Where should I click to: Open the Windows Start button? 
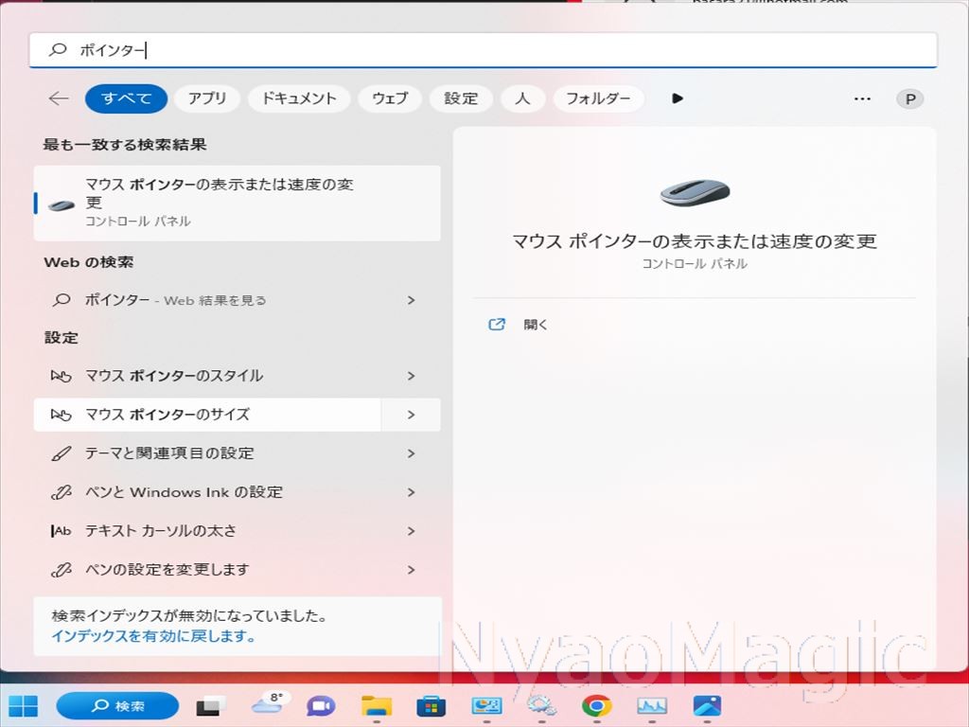tap(24, 705)
